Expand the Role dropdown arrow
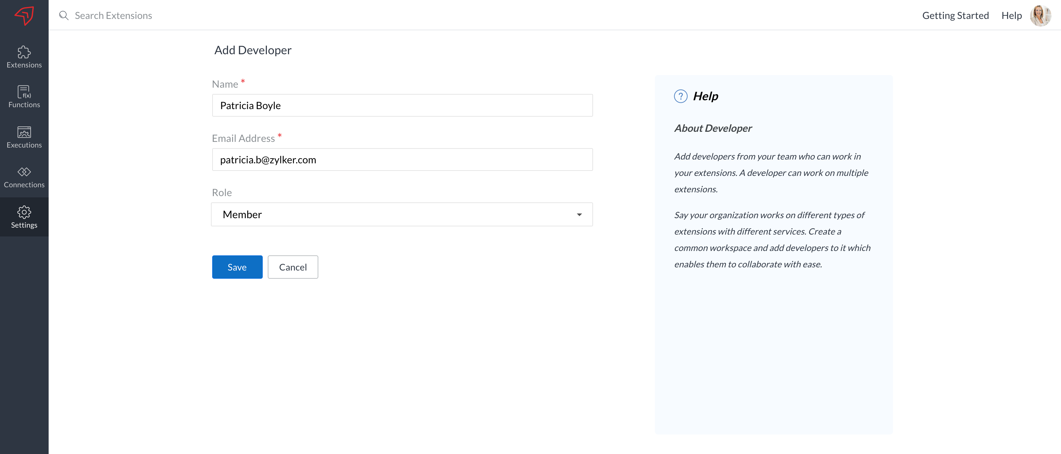The height and width of the screenshot is (454, 1061). coord(579,215)
